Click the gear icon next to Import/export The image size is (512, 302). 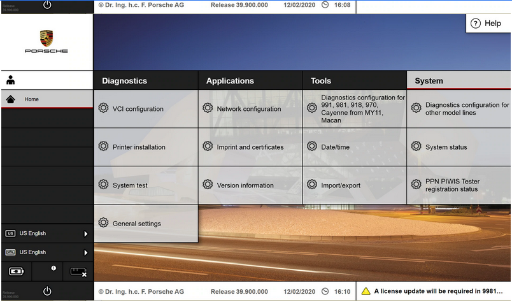coord(311,185)
